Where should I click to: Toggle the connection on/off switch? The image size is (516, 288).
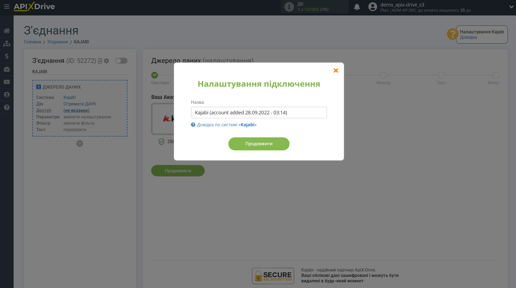click(121, 61)
